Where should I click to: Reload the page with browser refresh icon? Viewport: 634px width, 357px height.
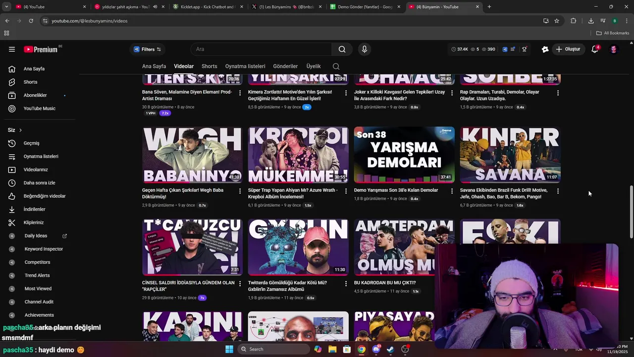pos(31,21)
